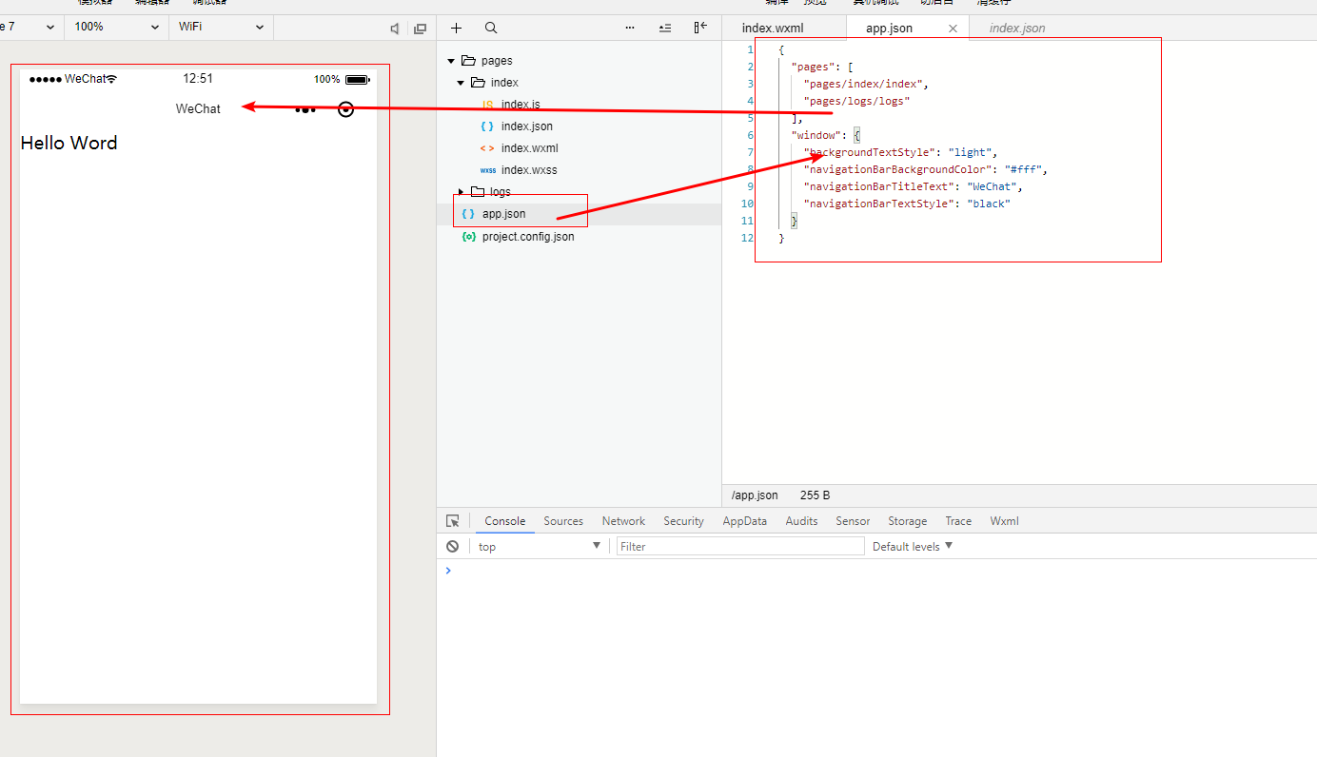Open project.config.json in file tree

pos(527,237)
